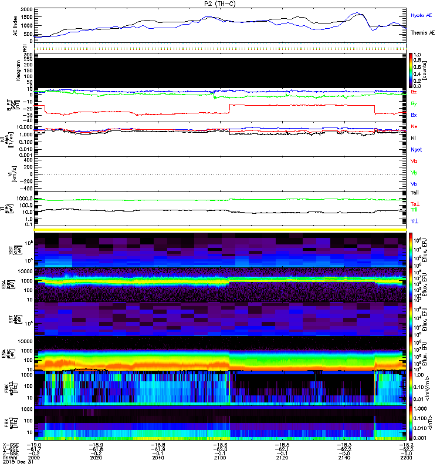Click the [counts] color bar unit label
This screenshot has width=440, height=470.
[x=424, y=71]
